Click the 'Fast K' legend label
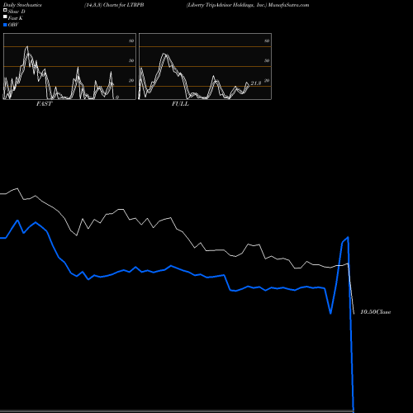This screenshot has width=413, height=413. coord(16,18)
